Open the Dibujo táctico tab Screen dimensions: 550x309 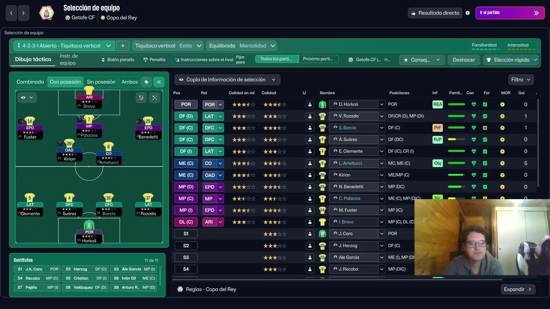pyautogui.click(x=33, y=59)
